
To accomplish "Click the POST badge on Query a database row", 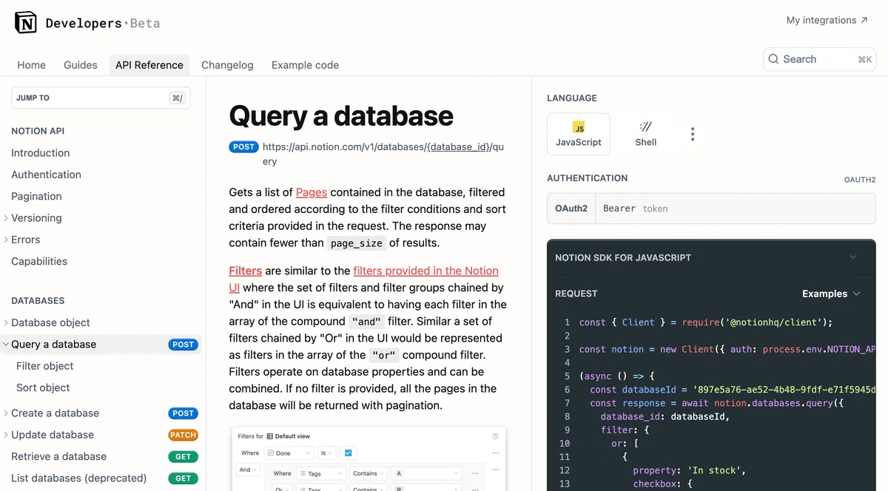I will (183, 345).
